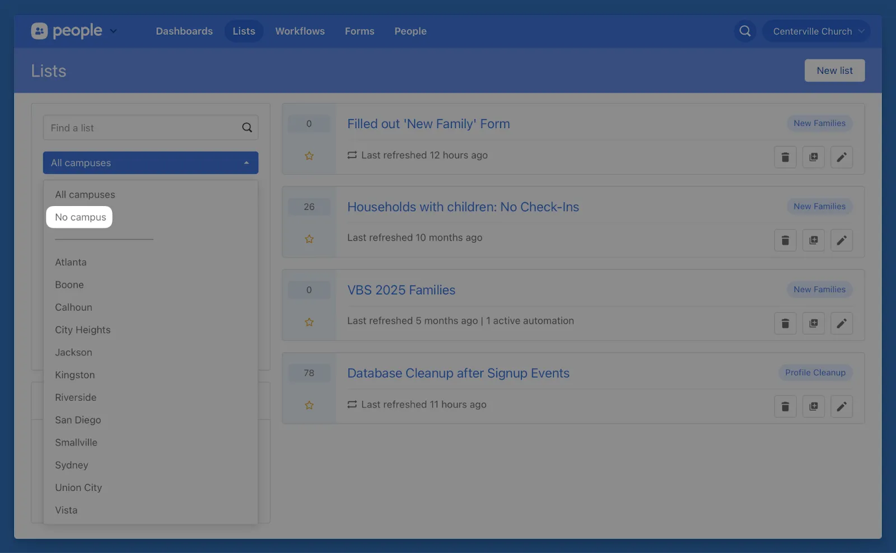Click the New list button
The height and width of the screenshot is (553, 896).
click(834, 71)
